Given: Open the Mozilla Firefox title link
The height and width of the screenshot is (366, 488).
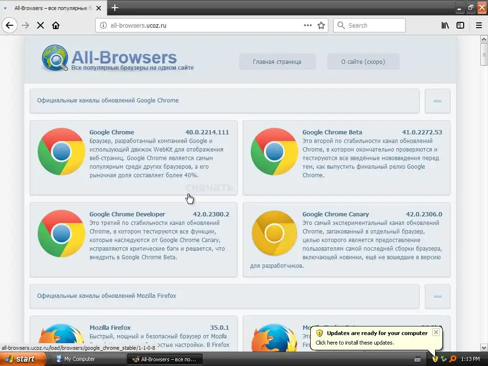Looking at the screenshot, I should 110,327.
